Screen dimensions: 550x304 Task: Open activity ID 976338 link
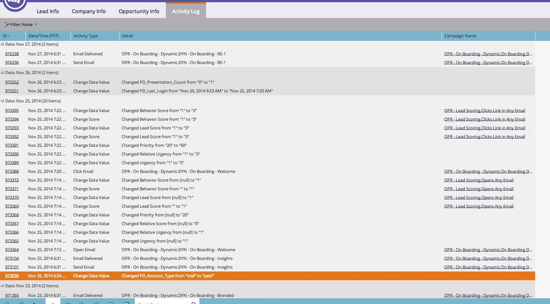pyautogui.click(x=12, y=54)
